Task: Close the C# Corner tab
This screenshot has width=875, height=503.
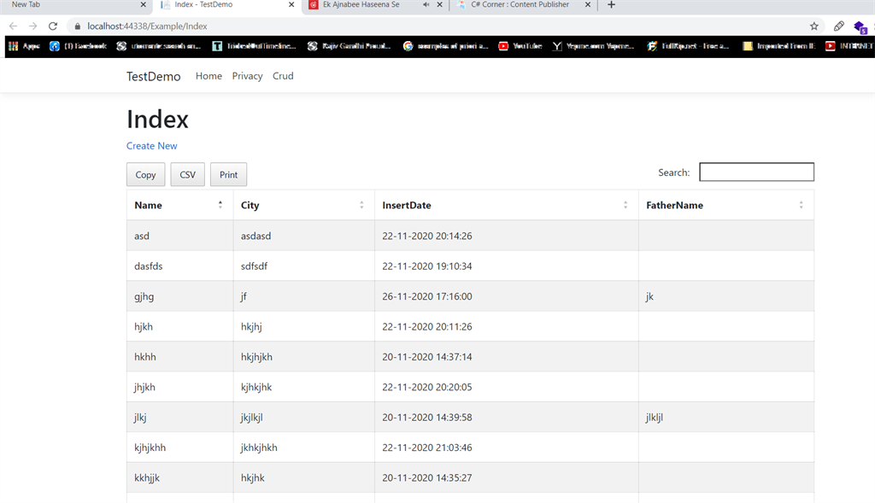Action: coord(588,4)
